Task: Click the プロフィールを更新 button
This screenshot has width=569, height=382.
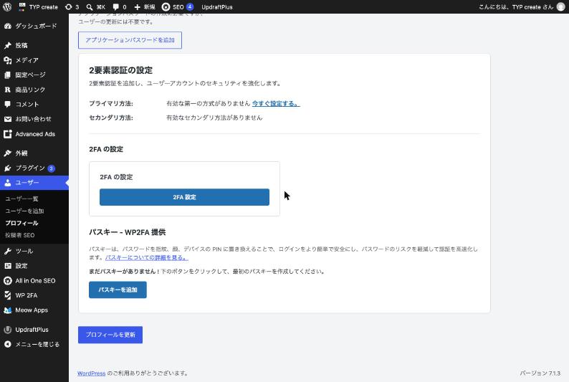Action: coord(110,335)
